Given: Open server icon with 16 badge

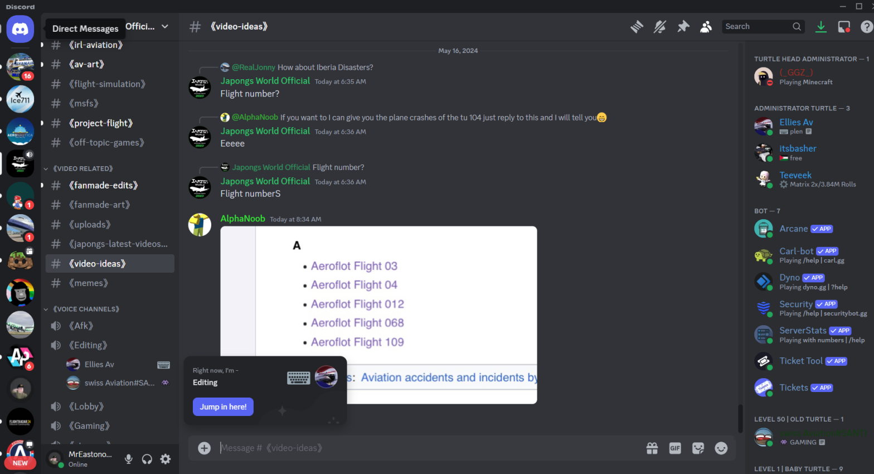Looking at the screenshot, I should click(21, 67).
